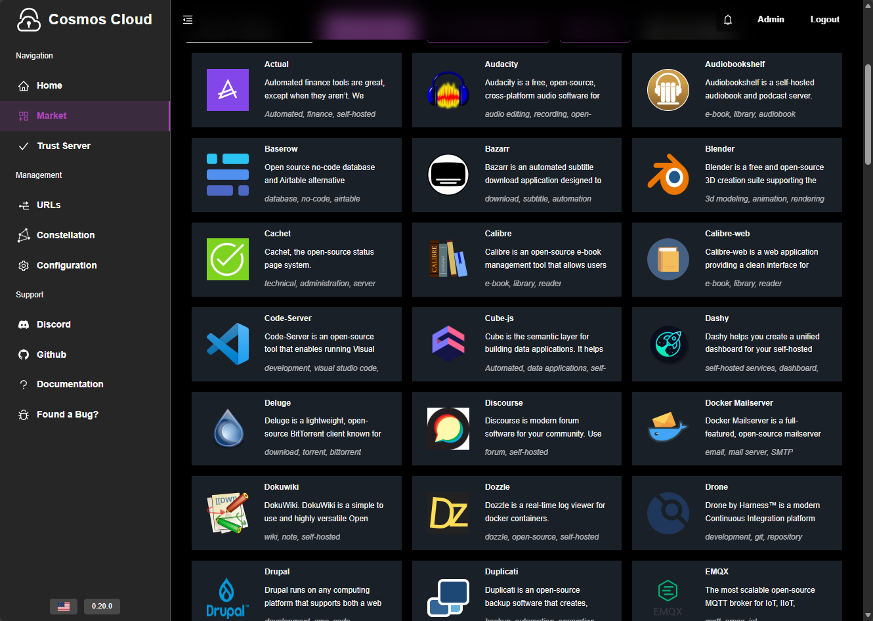Open the Discord support link
Image resolution: width=873 pixels, height=621 pixels.
tap(85, 324)
